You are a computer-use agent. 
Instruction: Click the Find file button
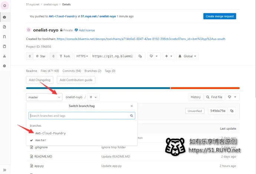point(214,97)
